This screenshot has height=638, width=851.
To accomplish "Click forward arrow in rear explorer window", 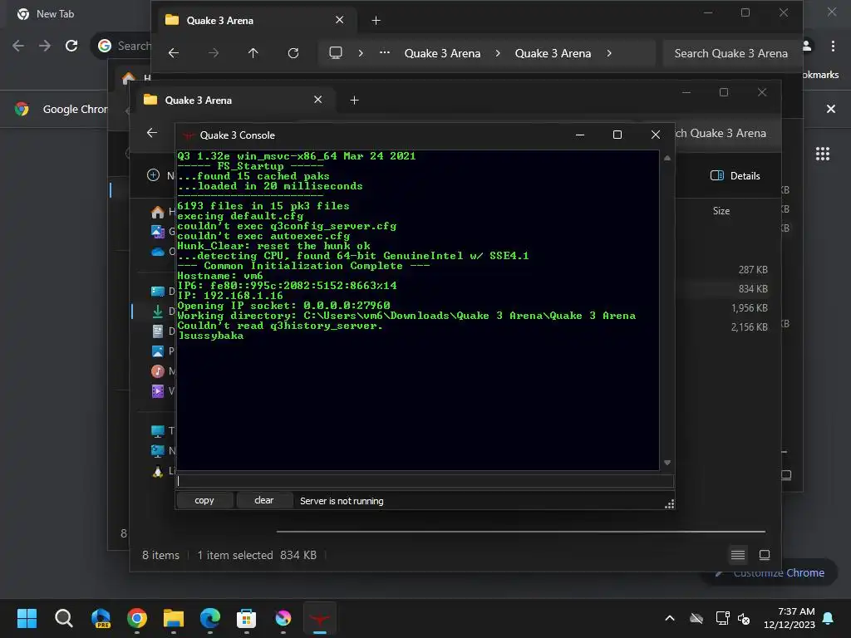I will tap(214, 53).
